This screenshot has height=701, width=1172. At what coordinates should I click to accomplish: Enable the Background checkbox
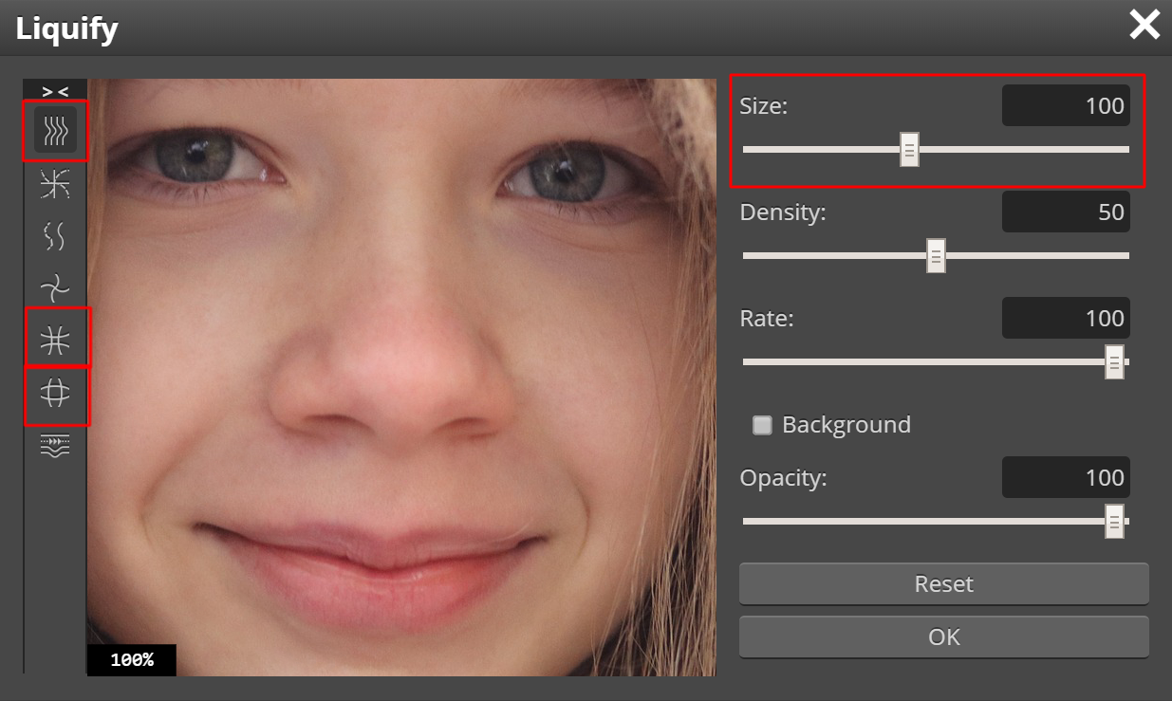(762, 425)
